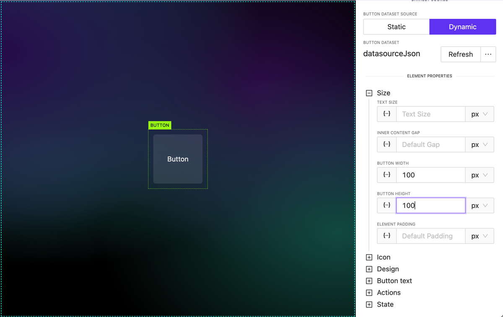Screen dimensions: 503x317
Task: Expand the Icon section
Action: tap(369, 257)
